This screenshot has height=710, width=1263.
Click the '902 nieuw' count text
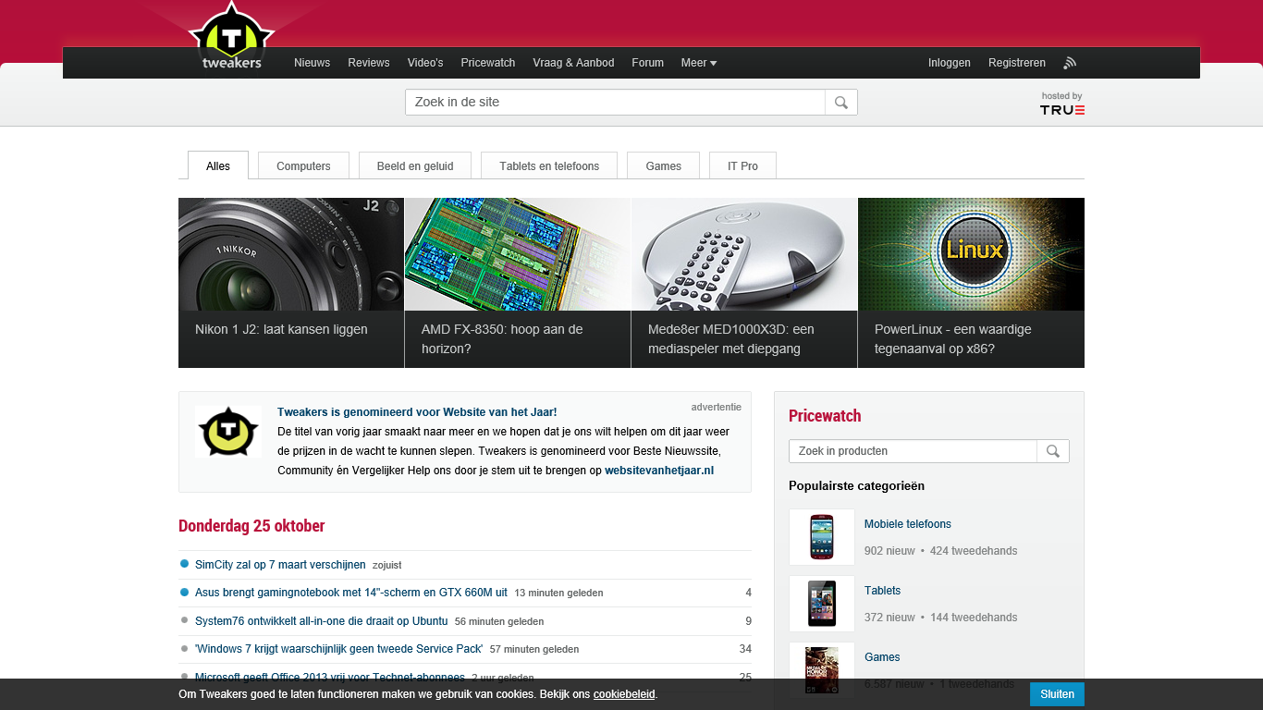pos(889,551)
